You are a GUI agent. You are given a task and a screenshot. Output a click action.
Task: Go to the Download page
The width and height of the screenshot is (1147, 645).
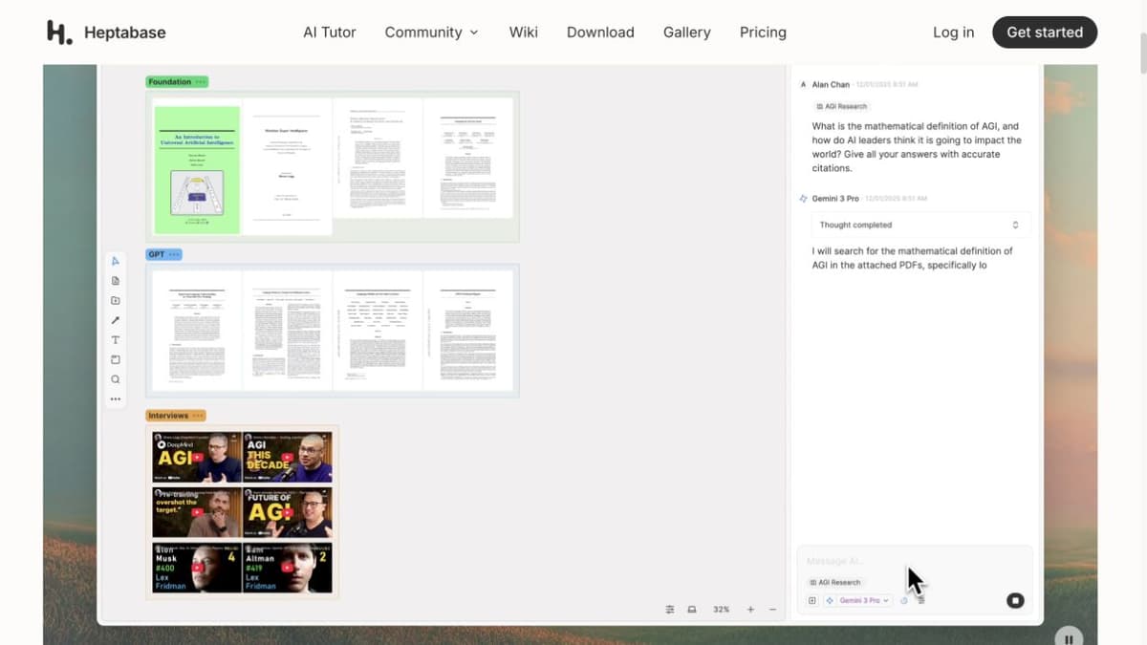[600, 32]
